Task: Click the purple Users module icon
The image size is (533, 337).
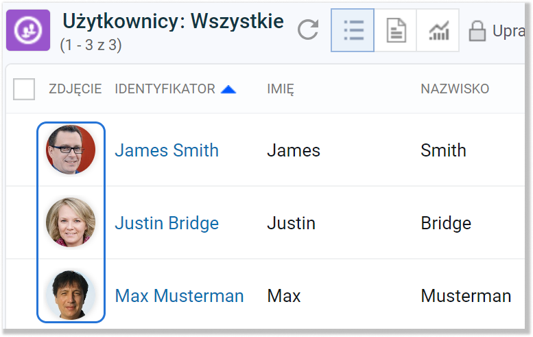Action: pyautogui.click(x=28, y=30)
